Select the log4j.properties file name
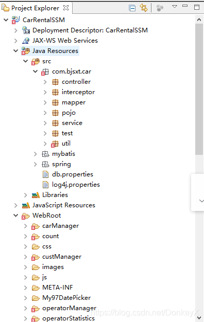204x322 pixels. pyautogui.click(x=76, y=185)
